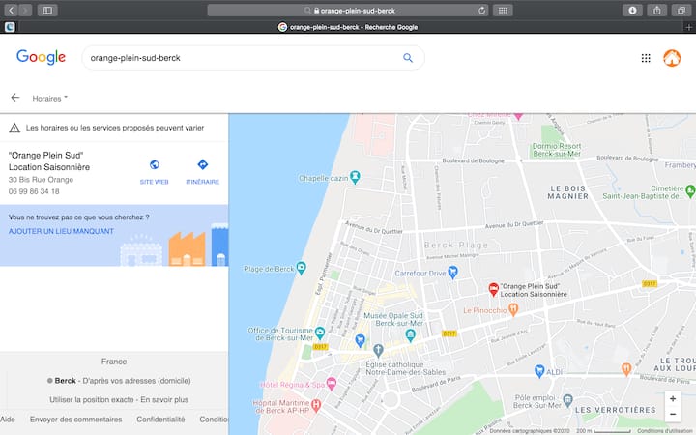
Task: Click the Site Web globe icon
Action: pyautogui.click(x=154, y=165)
